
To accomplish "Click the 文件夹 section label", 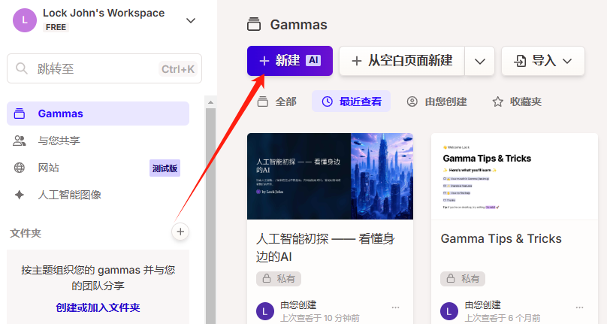I will [26, 233].
